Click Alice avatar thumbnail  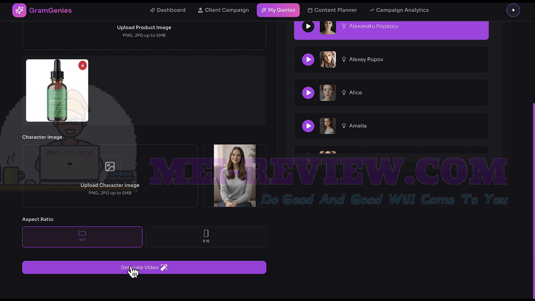[x=328, y=93]
